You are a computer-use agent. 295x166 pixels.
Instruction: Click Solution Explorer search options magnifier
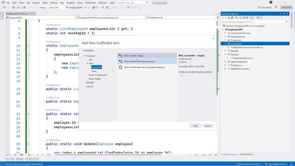pos(287,22)
